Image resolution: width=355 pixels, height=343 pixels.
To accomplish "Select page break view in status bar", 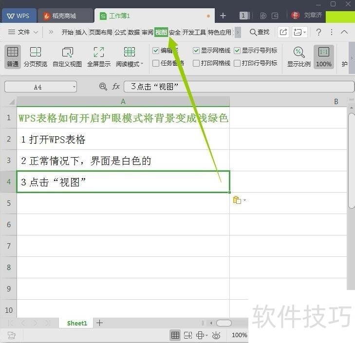I will (187, 335).
